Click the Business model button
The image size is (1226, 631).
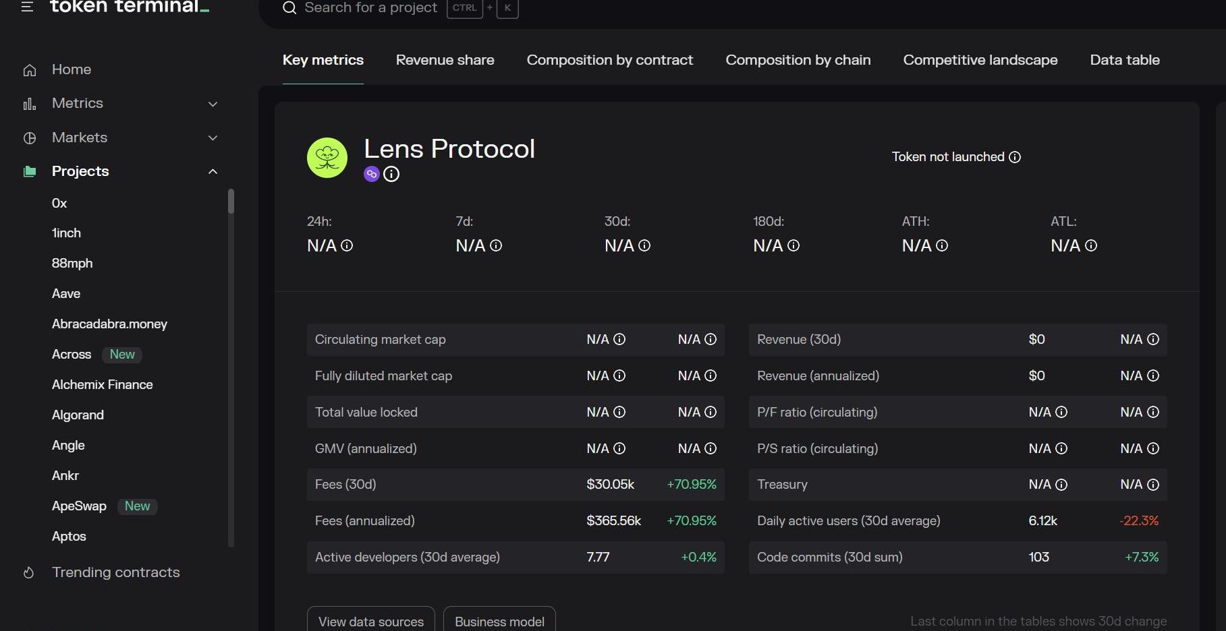click(x=499, y=621)
